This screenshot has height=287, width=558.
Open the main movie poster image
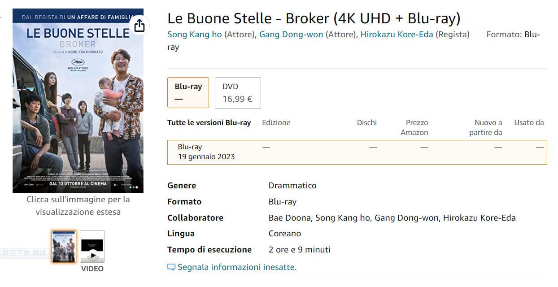[x=78, y=101]
